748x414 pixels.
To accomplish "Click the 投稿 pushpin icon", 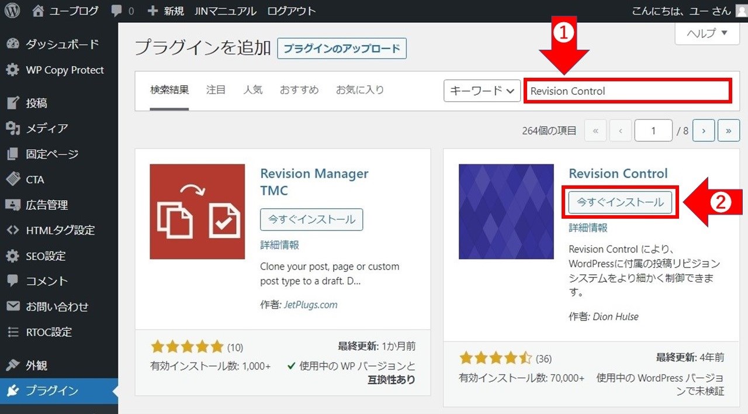I will [12, 103].
